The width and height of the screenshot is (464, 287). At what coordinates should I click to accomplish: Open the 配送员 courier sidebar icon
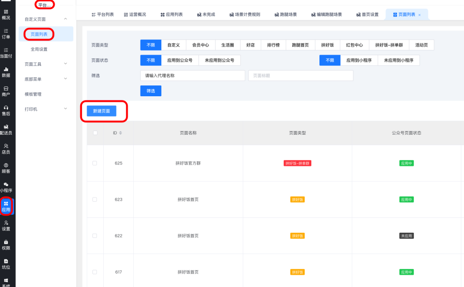click(x=6, y=130)
